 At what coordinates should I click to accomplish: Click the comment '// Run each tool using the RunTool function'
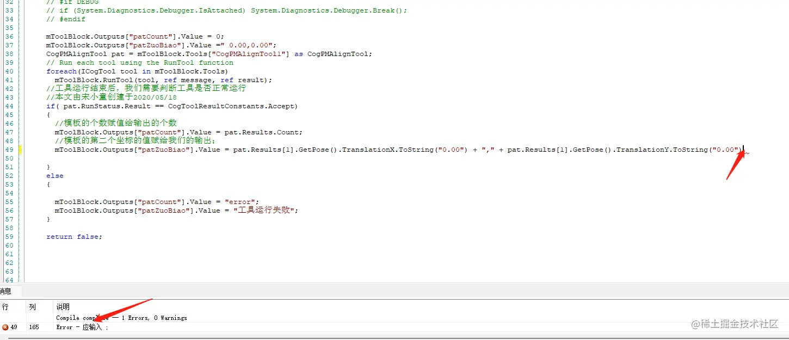click(140, 63)
